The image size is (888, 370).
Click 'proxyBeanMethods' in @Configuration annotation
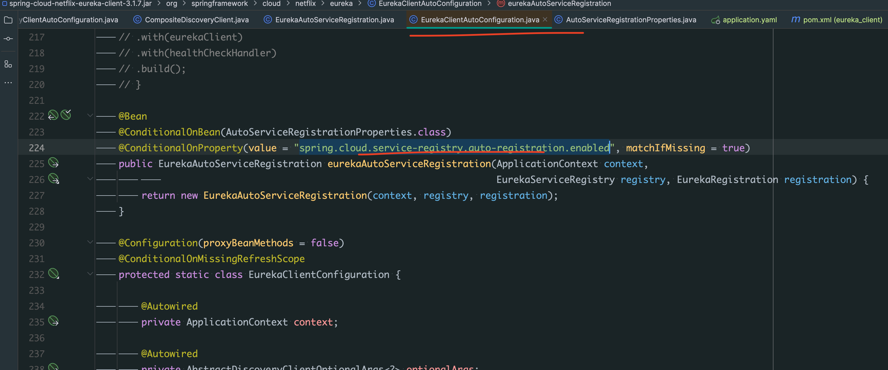(248, 243)
